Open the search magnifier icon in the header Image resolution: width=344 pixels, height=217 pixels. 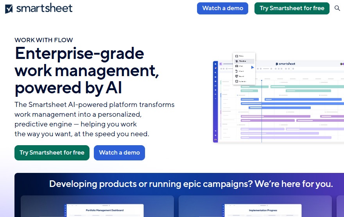[x=337, y=8]
